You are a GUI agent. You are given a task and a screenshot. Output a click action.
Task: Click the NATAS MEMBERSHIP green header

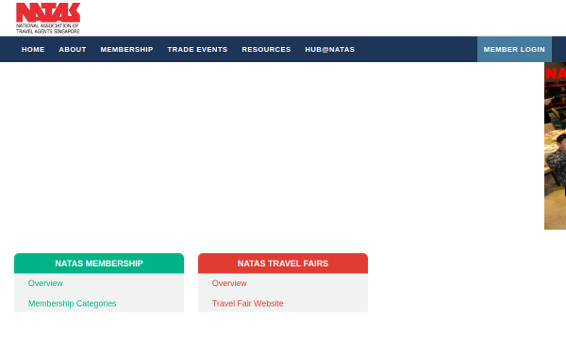[99, 264]
